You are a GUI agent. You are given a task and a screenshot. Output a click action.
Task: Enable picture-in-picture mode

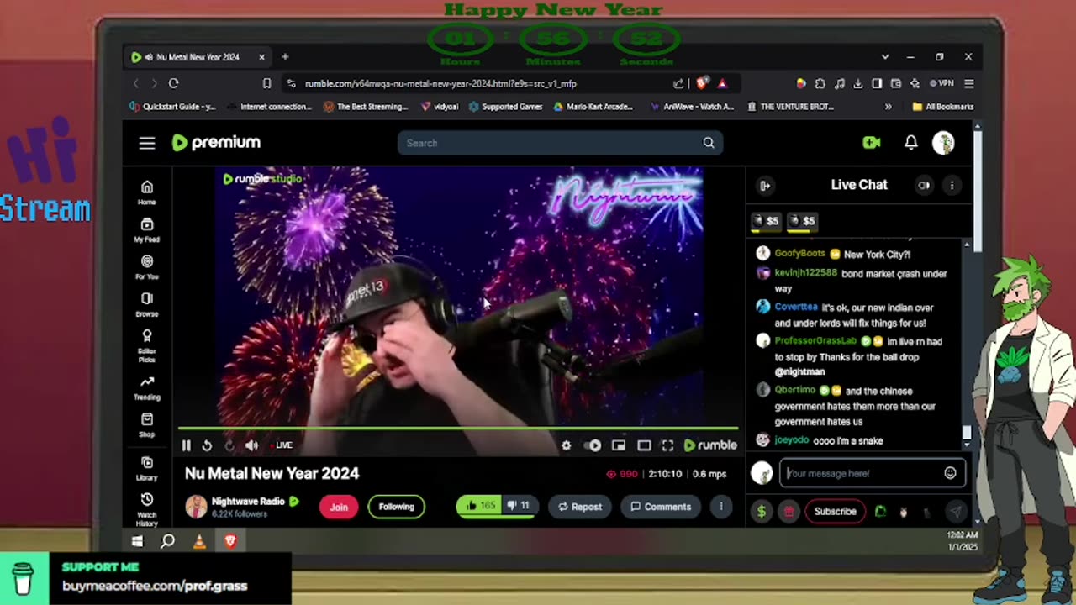coord(619,445)
